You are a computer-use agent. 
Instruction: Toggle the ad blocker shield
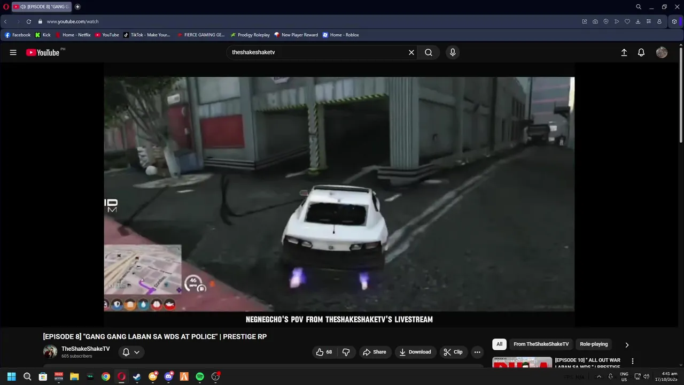click(x=606, y=21)
